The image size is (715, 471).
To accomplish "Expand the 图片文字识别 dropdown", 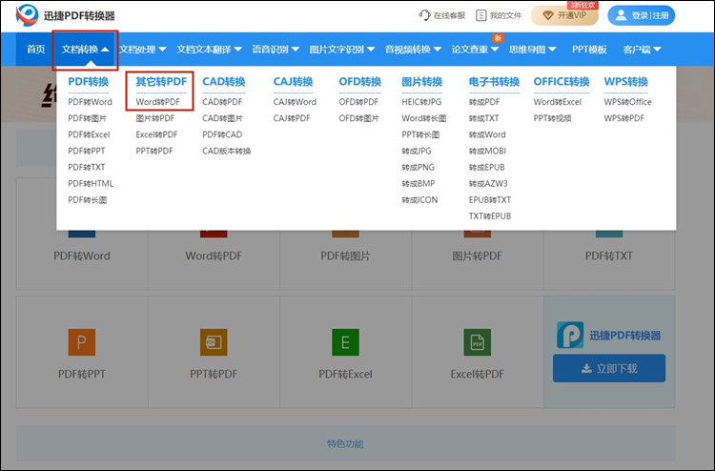I will pyautogui.click(x=341, y=50).
